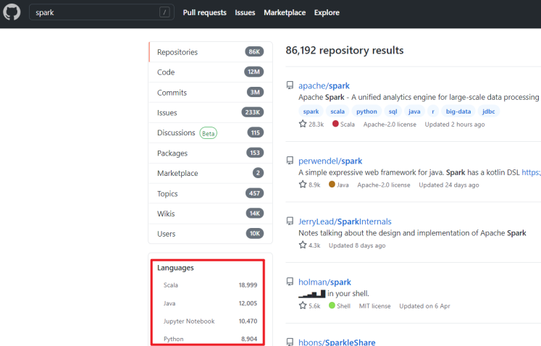Show Commits search results

tap(211, 93)
